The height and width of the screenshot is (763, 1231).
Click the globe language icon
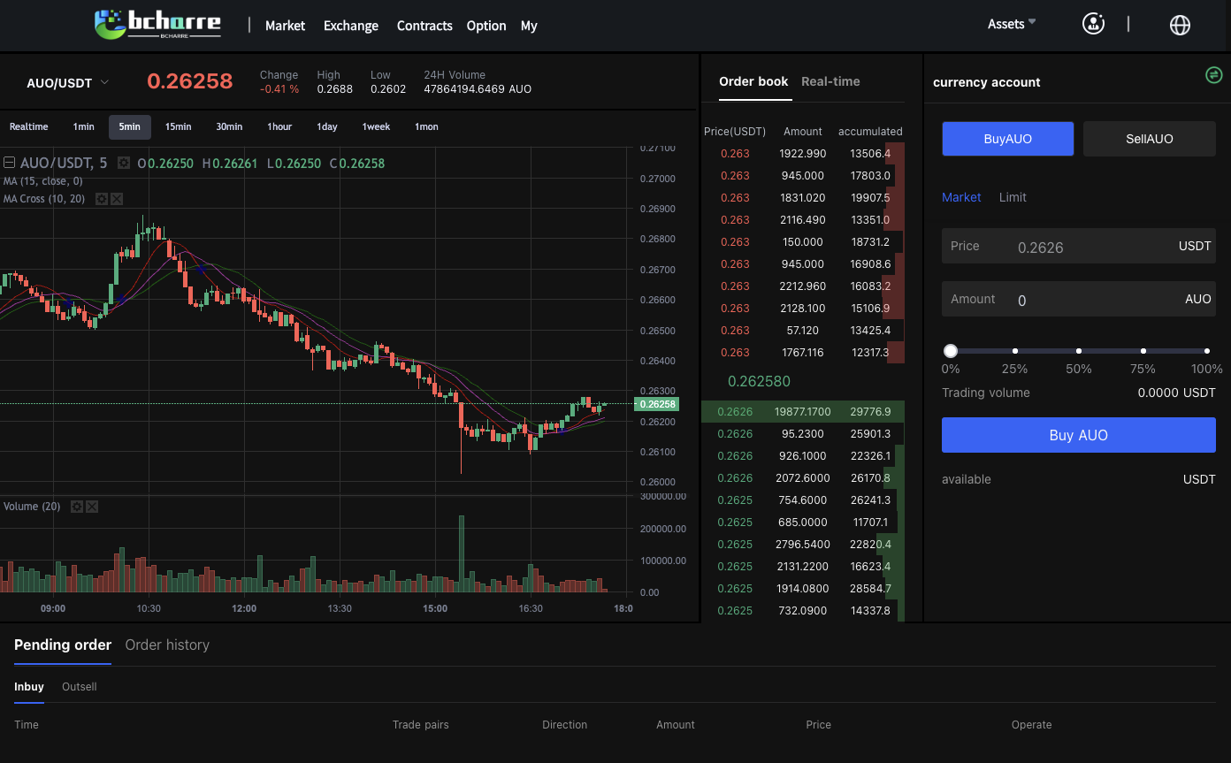point(1180,25)
